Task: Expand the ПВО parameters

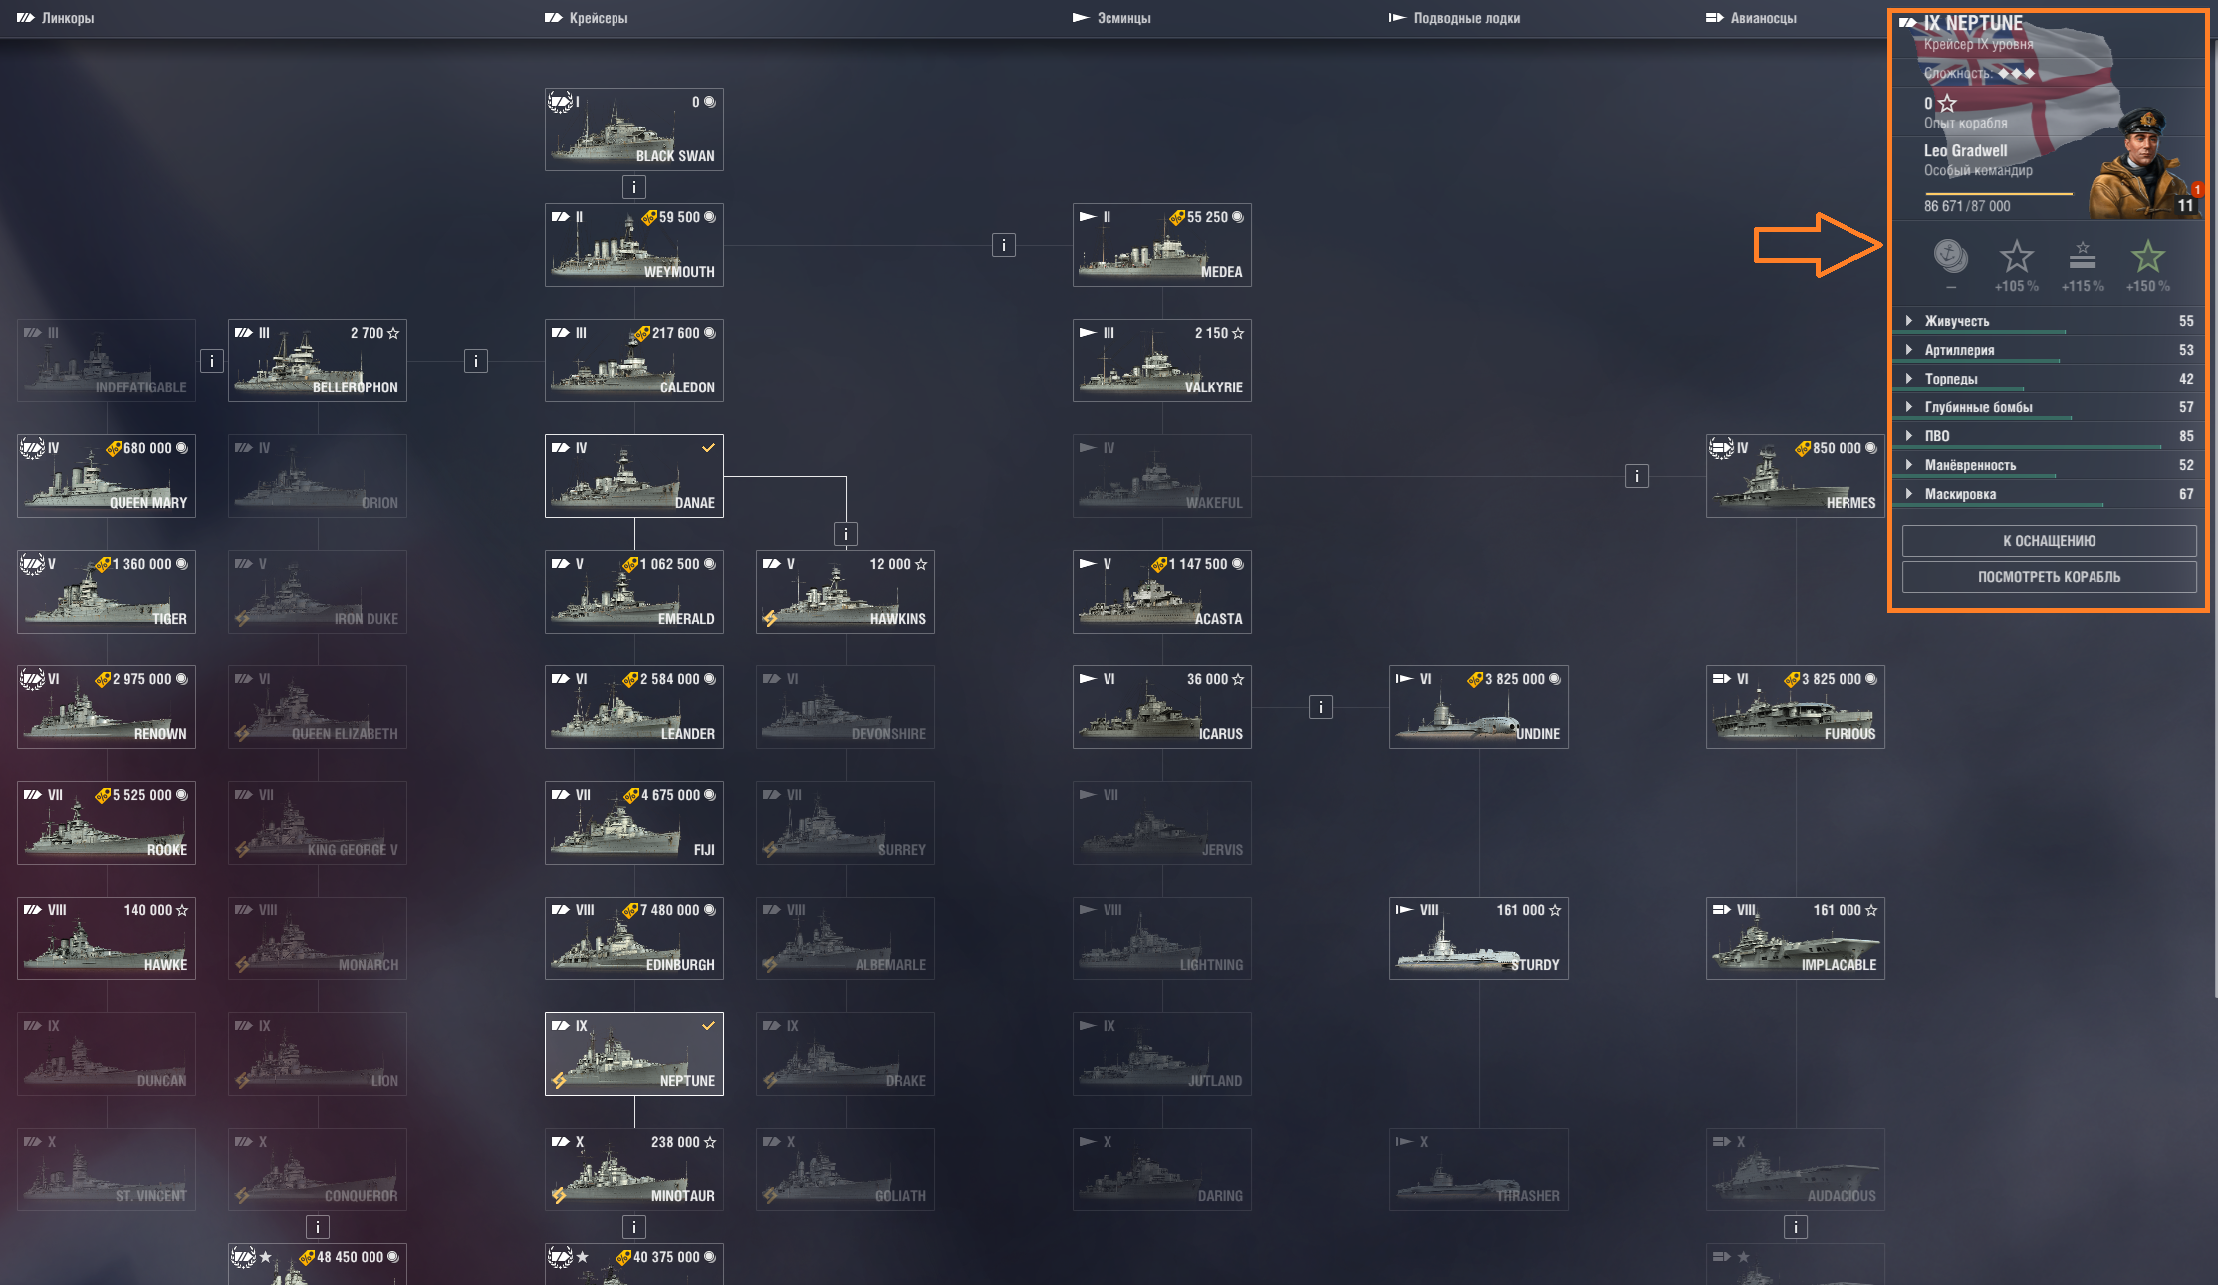Action: click(x=2049, y=436)
